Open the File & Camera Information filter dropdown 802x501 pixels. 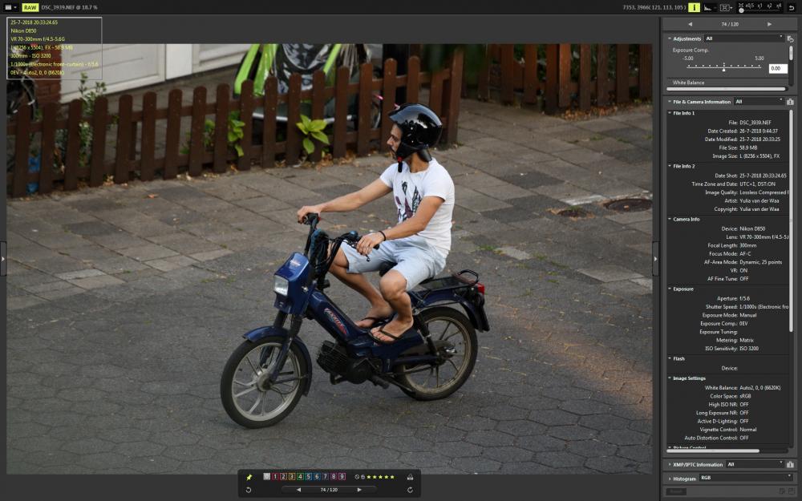click(759, 102)
